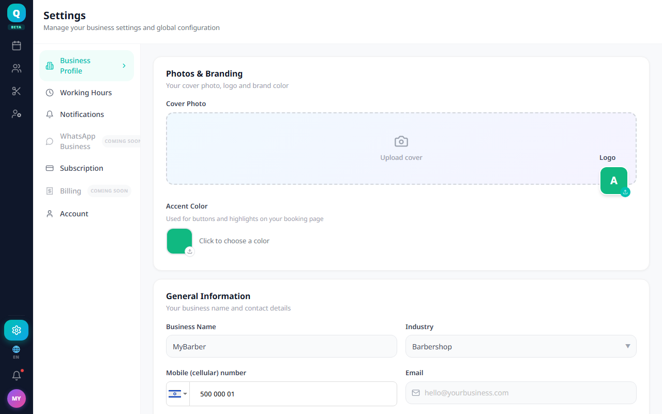
Task: Click the Email input field
Action: coord(521,393)
